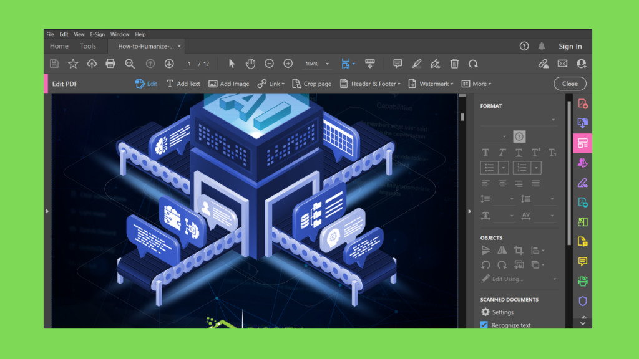Image resolution: width=639 pixels, height=359 pixels.
Task: Toggle Recognize text checkbox
Action: click(484, 325)
